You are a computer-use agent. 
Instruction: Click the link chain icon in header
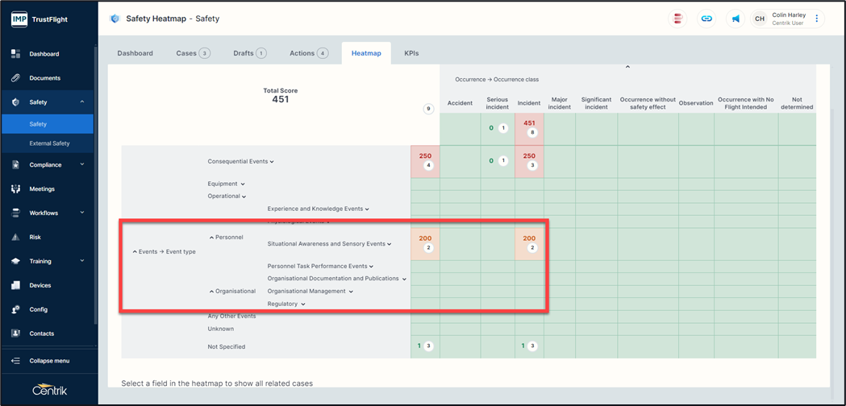(706, 19)
